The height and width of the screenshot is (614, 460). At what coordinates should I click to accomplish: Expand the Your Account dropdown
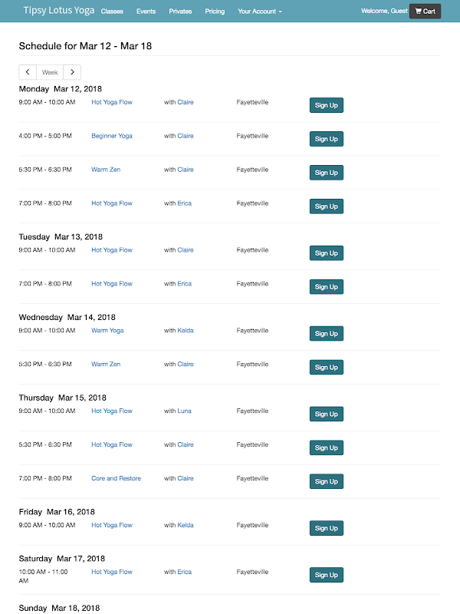point(260,12)
